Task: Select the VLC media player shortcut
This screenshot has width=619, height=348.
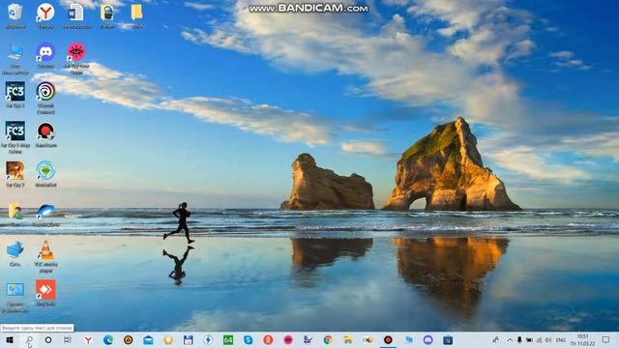Action: 45,249
